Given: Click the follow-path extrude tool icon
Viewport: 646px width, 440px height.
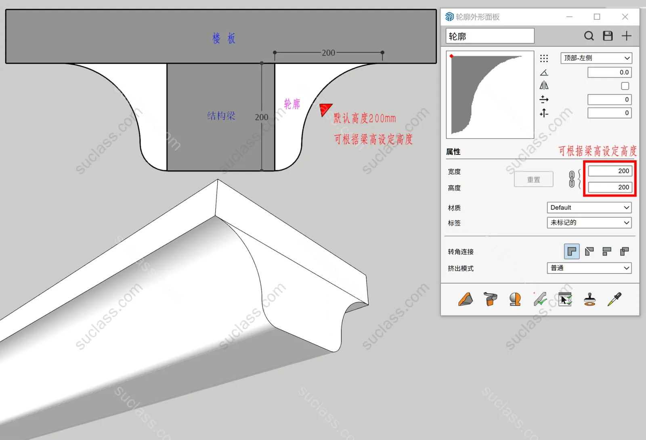Looking at the screenshot, I should click(490, 300).
